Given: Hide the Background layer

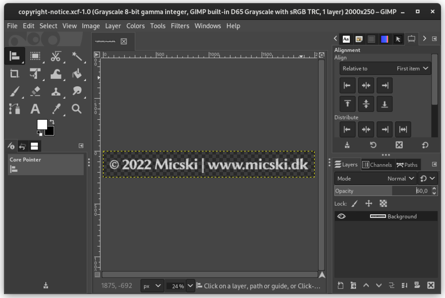Looking at the screenshot, I should pos(341,216).
